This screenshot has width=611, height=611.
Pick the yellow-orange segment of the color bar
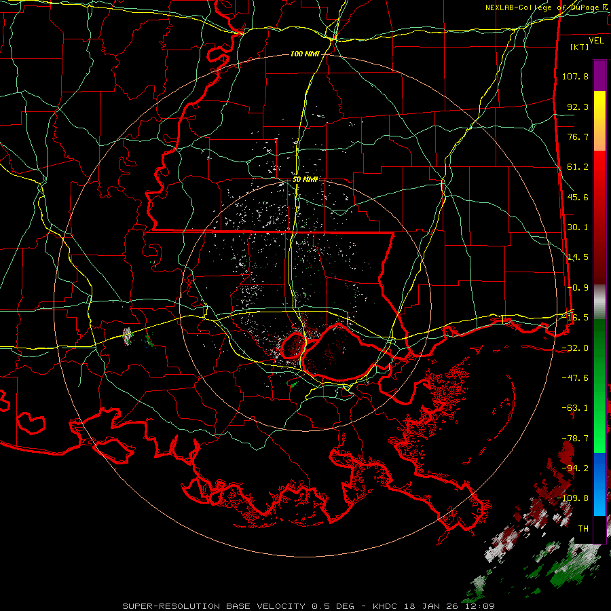tap(599, 121)
